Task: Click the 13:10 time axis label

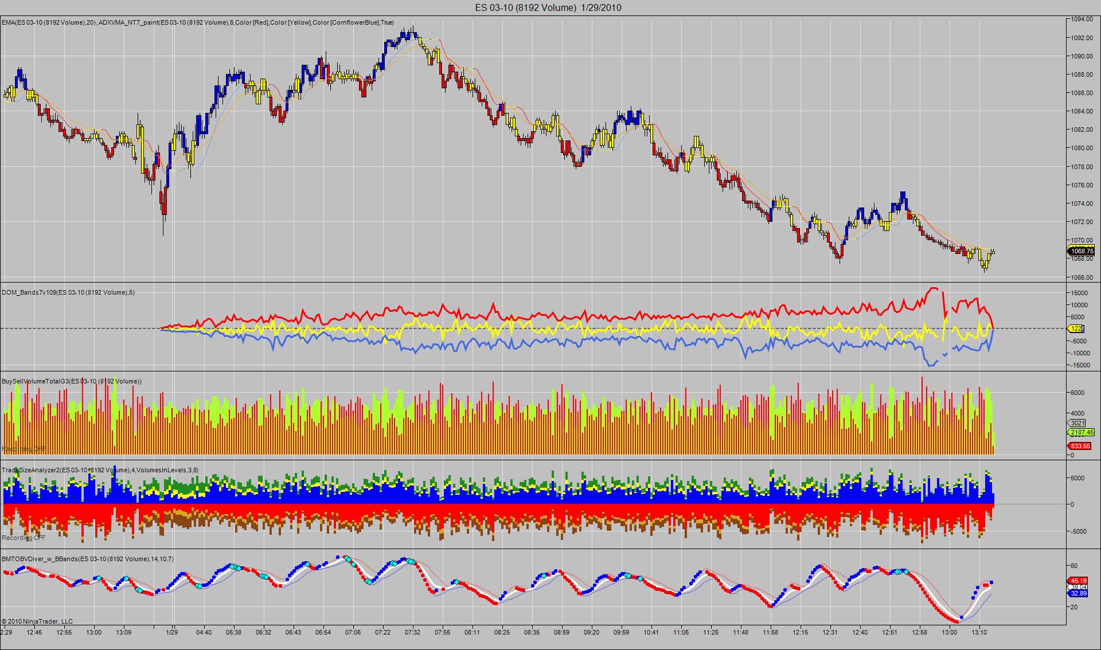Action: (x=979, y=633)
